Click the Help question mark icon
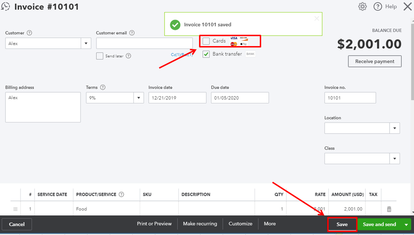 378,6
